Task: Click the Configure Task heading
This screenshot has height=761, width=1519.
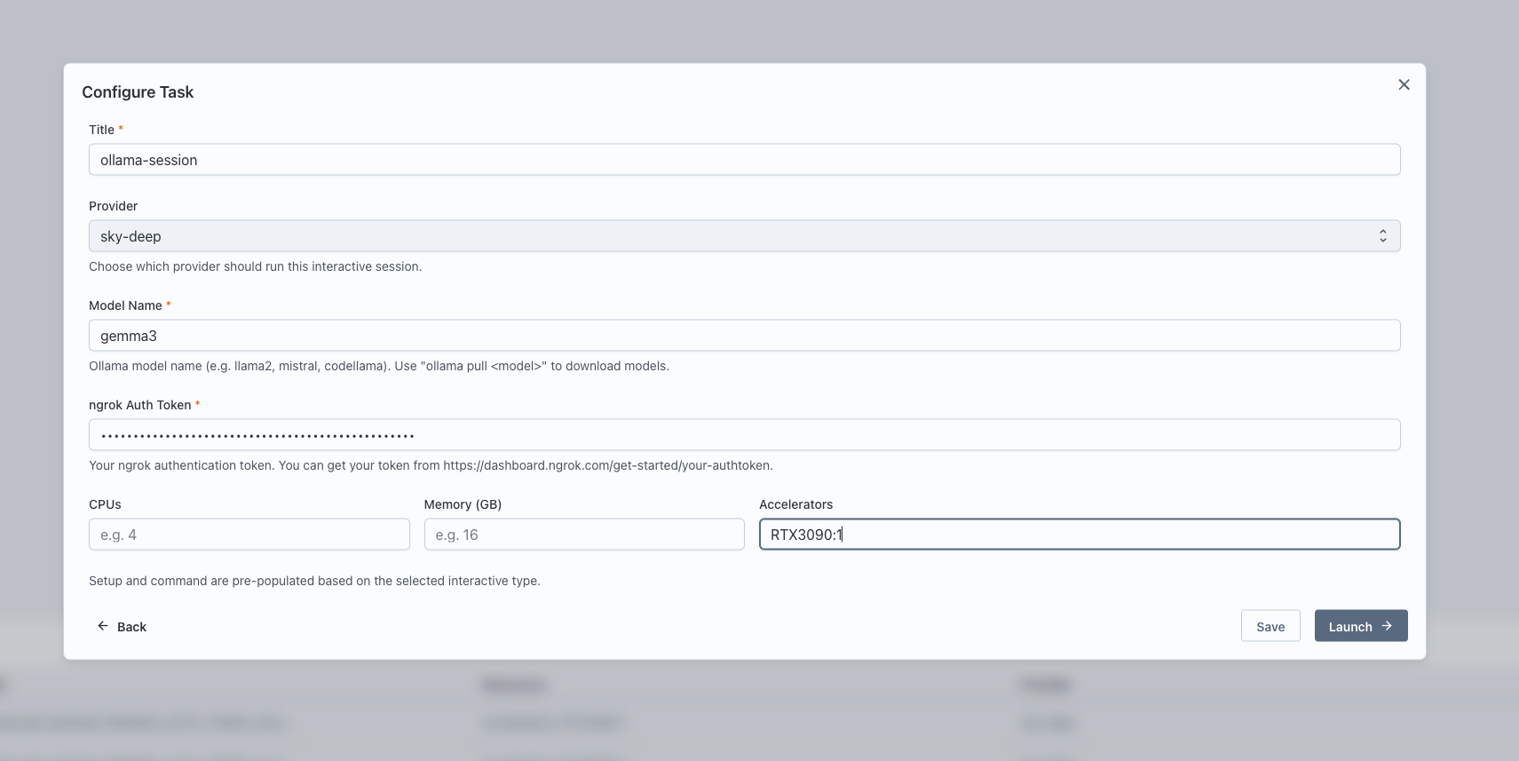Action: [x=138, y=92]
